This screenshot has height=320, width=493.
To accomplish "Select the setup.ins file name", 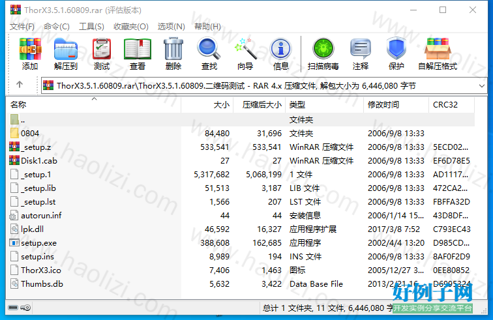I will click(x=37, y=257).
